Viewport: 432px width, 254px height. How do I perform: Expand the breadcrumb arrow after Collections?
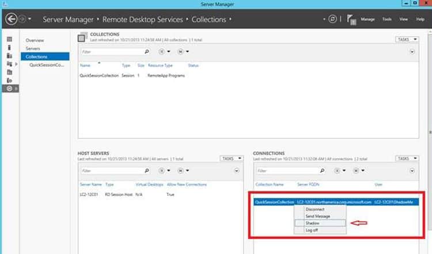[x=230, y=19]
